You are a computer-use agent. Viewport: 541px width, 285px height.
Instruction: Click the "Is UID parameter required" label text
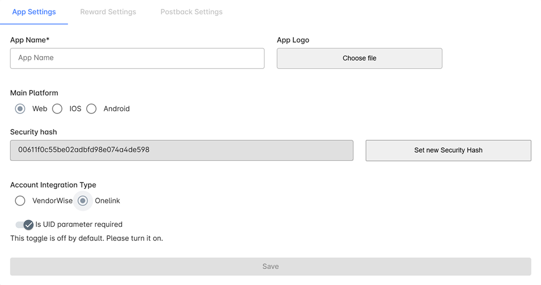click(x=79, y=225)
